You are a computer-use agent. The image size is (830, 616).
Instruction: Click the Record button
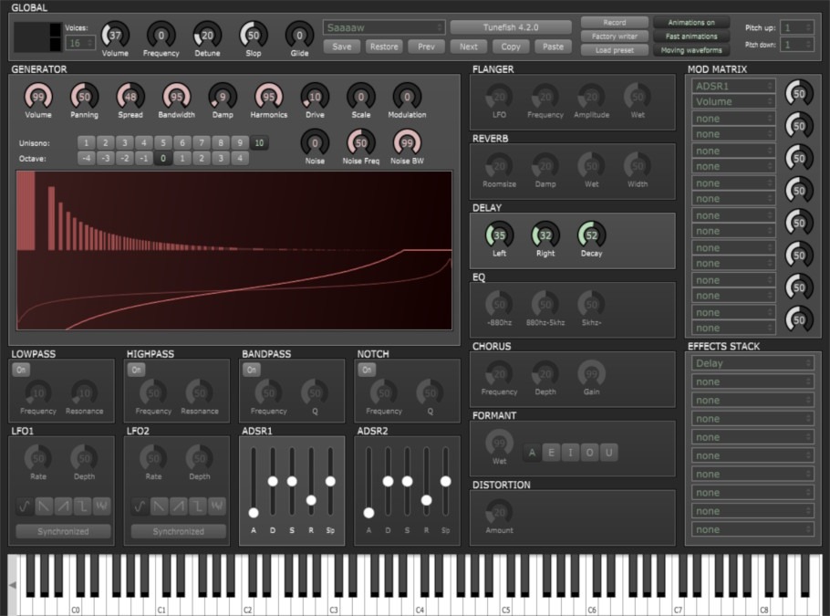615,22
